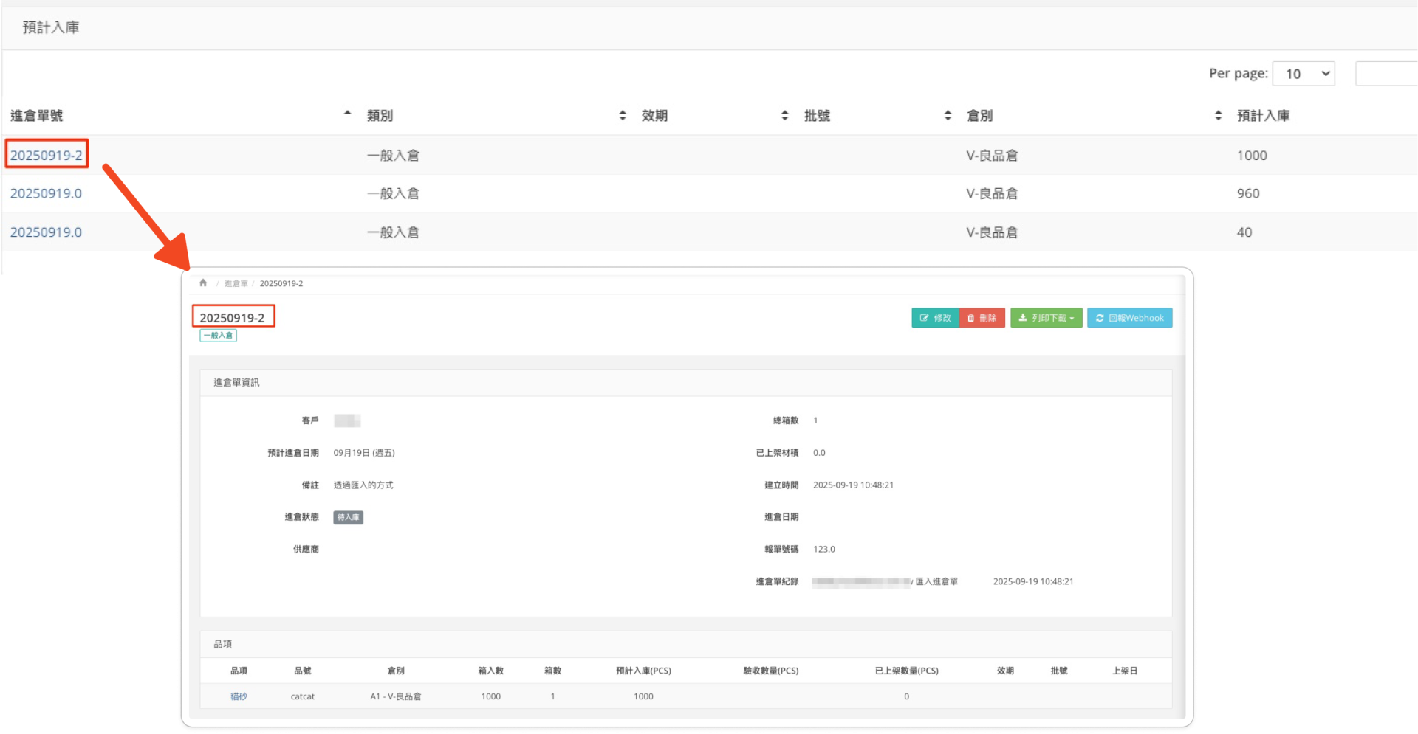Screen dimensions: 1418x734
Task: Click the sort arrows beside 效期 column
Action: coord(784,116)
